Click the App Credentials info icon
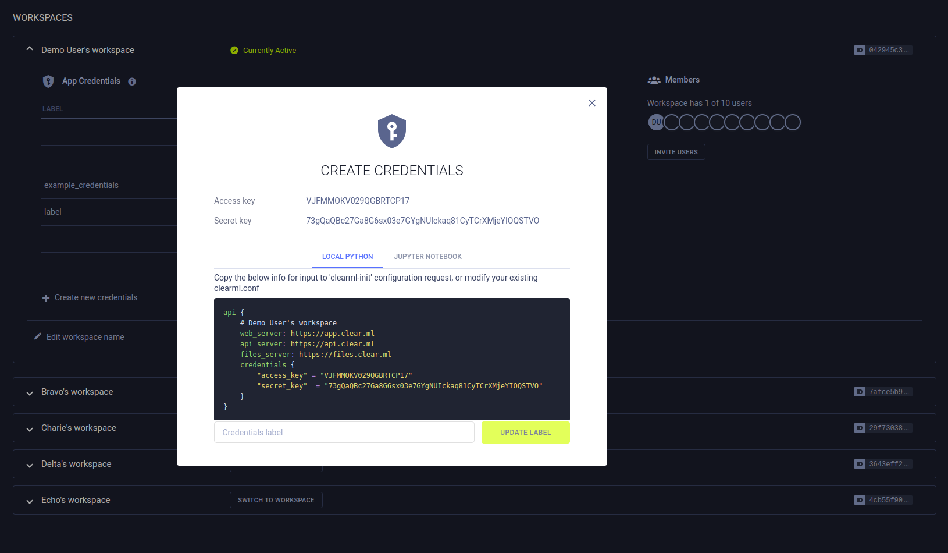 132,81
